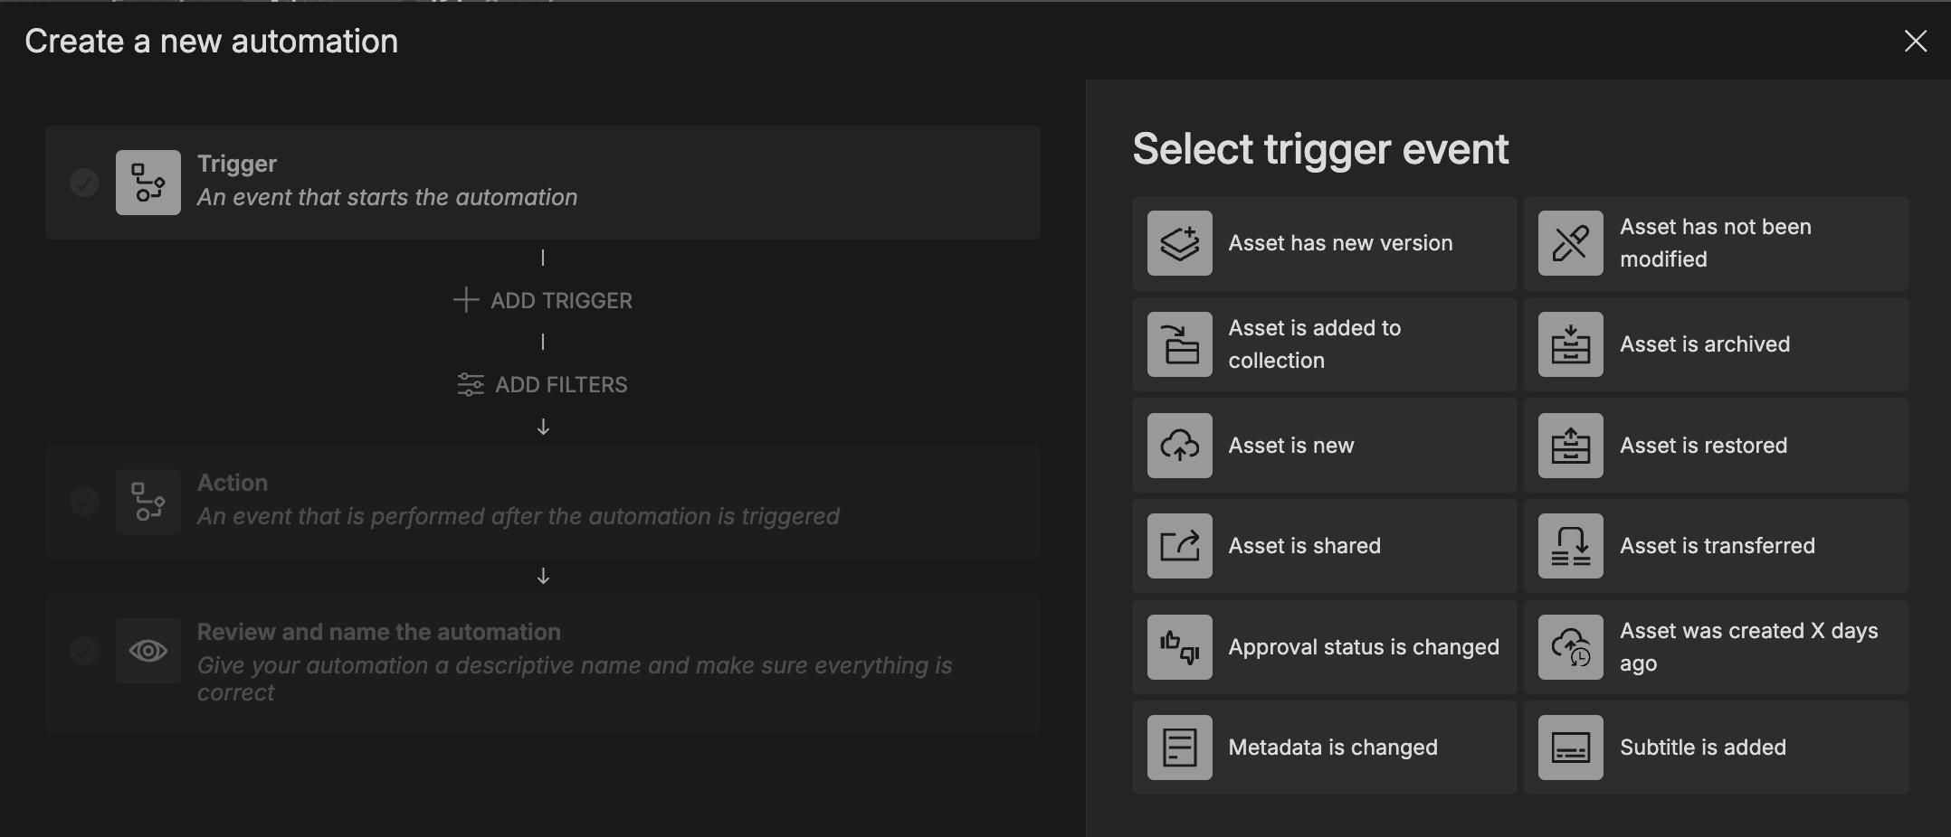This screenshot has width=1951, height=837.
Task: Select 'Asset is transferred' trigger option
Action: pyautogui.click(x=1717, y=546)
